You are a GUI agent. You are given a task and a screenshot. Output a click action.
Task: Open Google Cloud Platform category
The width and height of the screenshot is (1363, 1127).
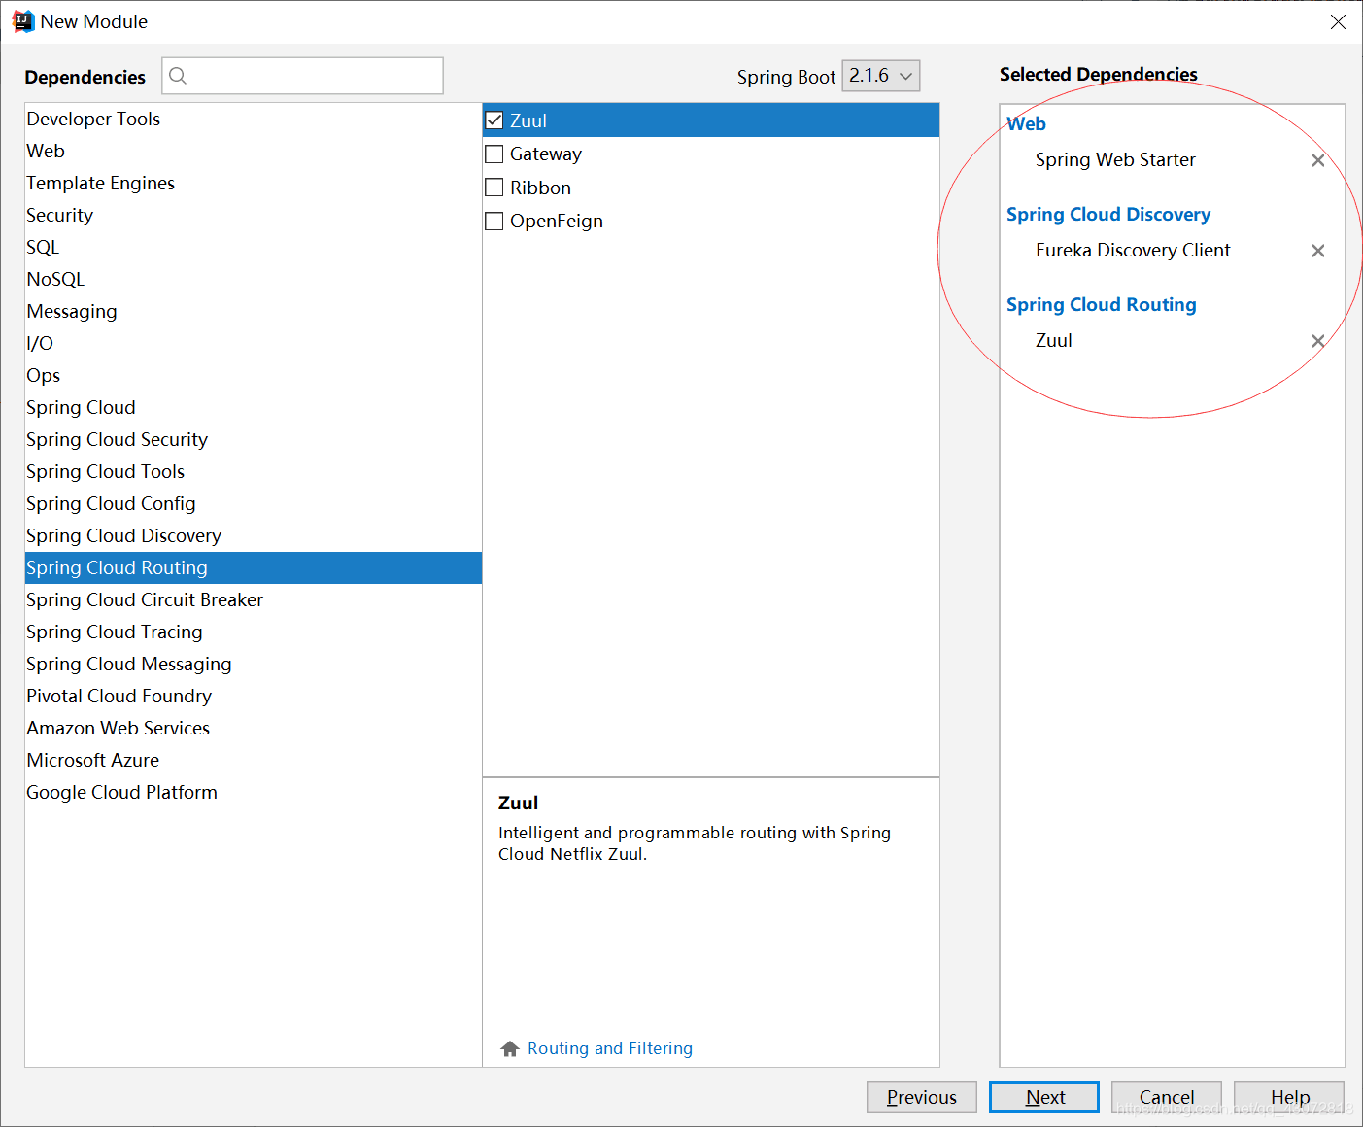[254, 792]
